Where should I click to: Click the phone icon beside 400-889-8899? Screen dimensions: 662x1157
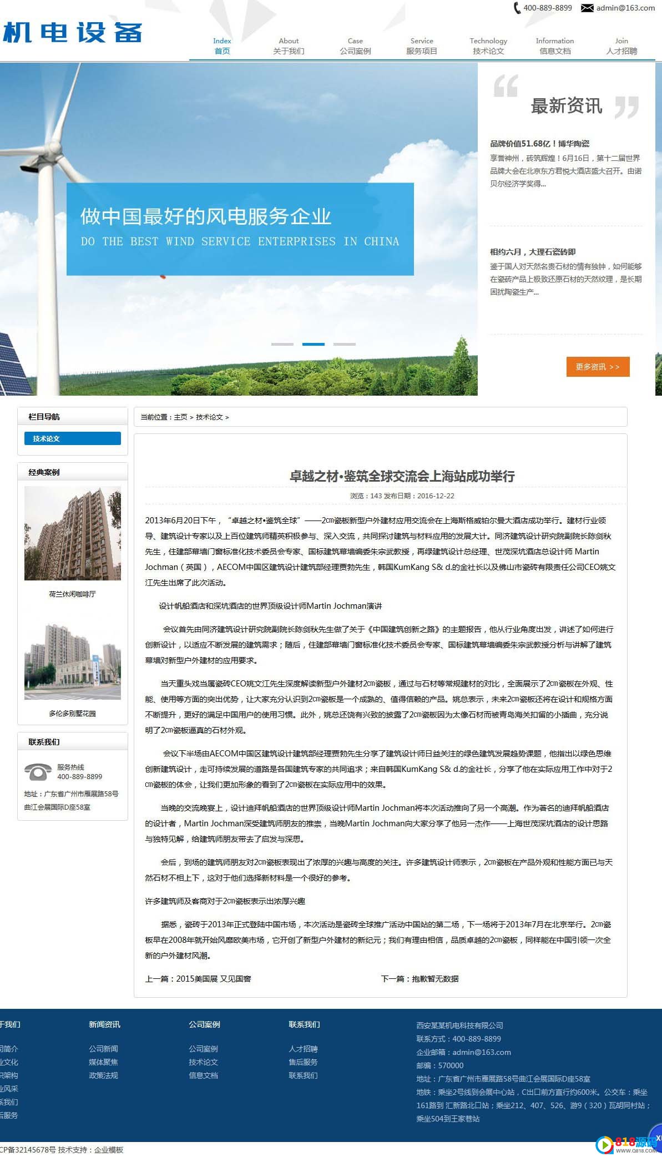tap(517, 8)
